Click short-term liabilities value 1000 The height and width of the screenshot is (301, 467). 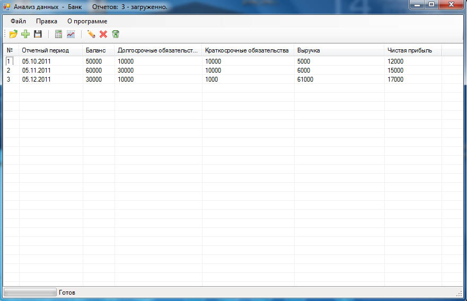click(212, 79)
